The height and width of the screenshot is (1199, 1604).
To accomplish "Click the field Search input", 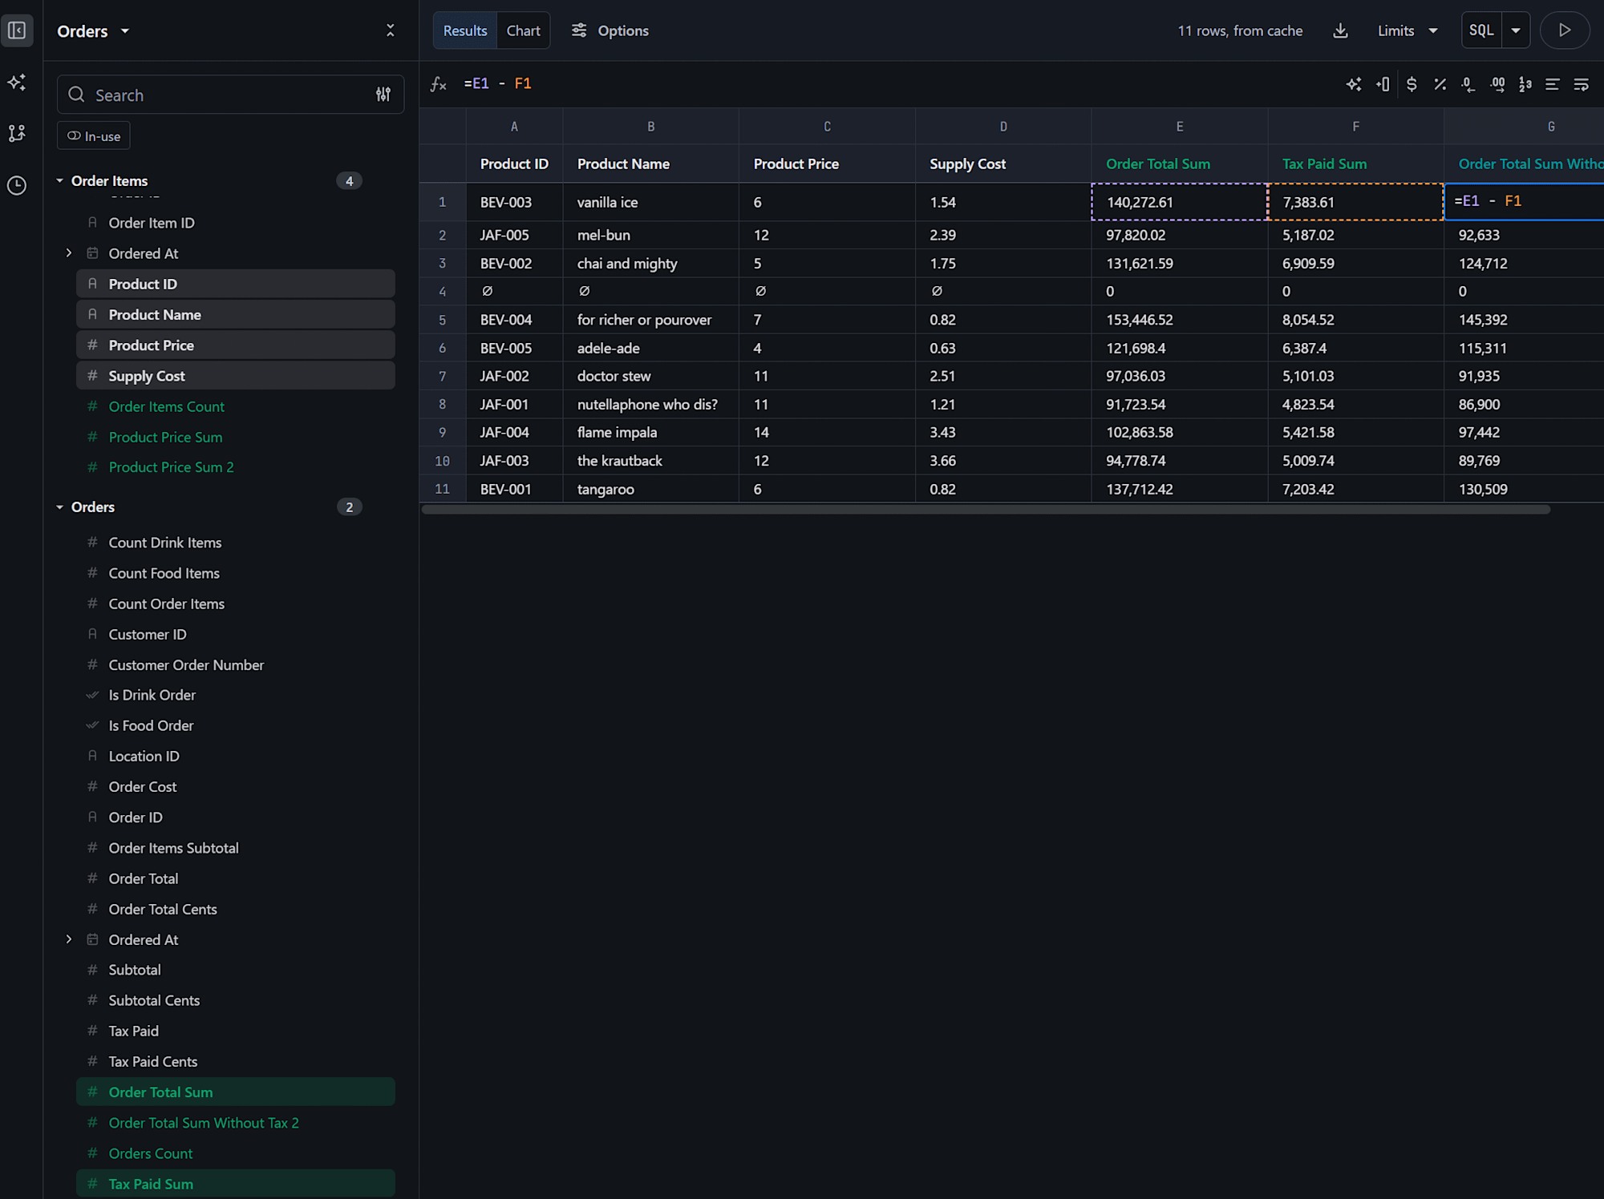I will pyautogui.click(x=230, y=95).
